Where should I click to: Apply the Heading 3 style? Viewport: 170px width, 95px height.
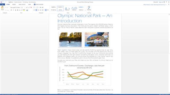click(x=81, y=8)
